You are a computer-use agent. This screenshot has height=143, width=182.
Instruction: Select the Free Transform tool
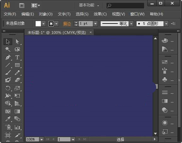click(17, 96)
